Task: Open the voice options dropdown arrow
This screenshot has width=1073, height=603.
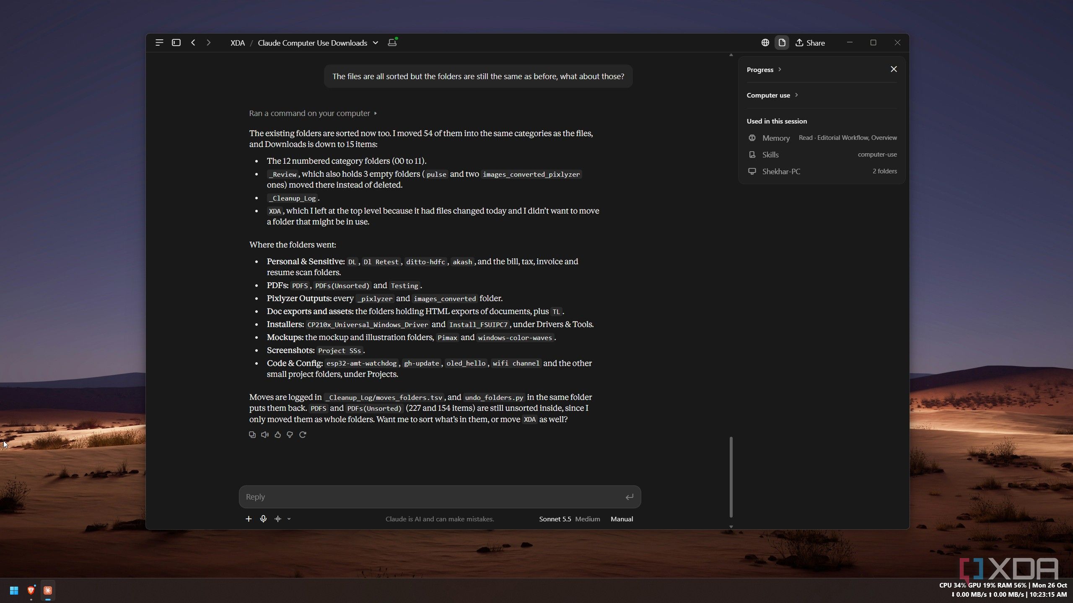Action: click(289, 519)
